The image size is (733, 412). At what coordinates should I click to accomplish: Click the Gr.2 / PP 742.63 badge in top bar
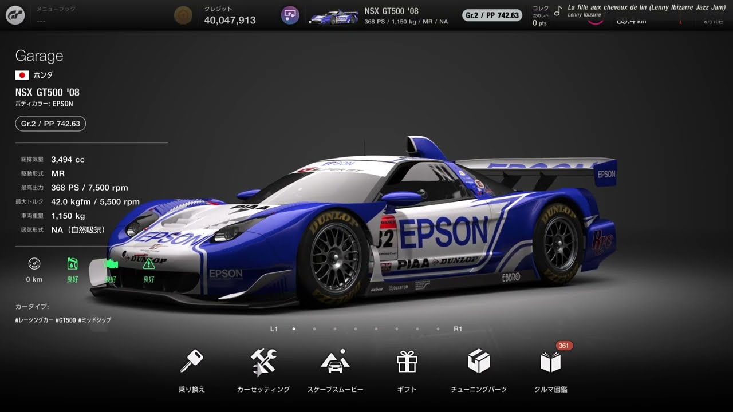tap(492, 15)
